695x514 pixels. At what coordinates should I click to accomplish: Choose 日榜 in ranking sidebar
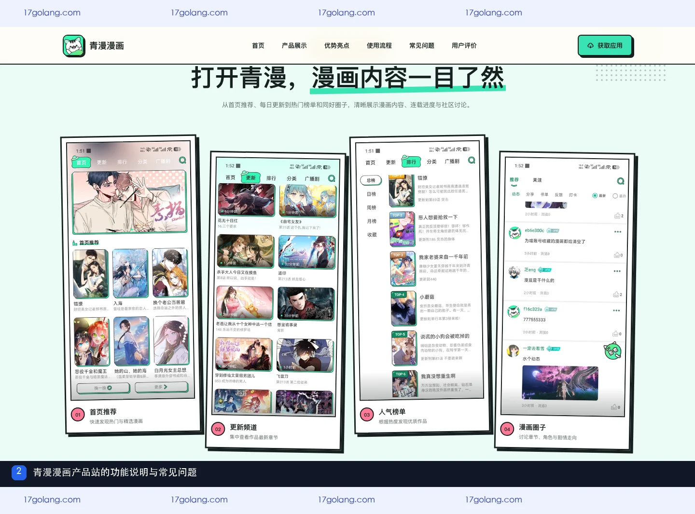[x=371, y=194]
